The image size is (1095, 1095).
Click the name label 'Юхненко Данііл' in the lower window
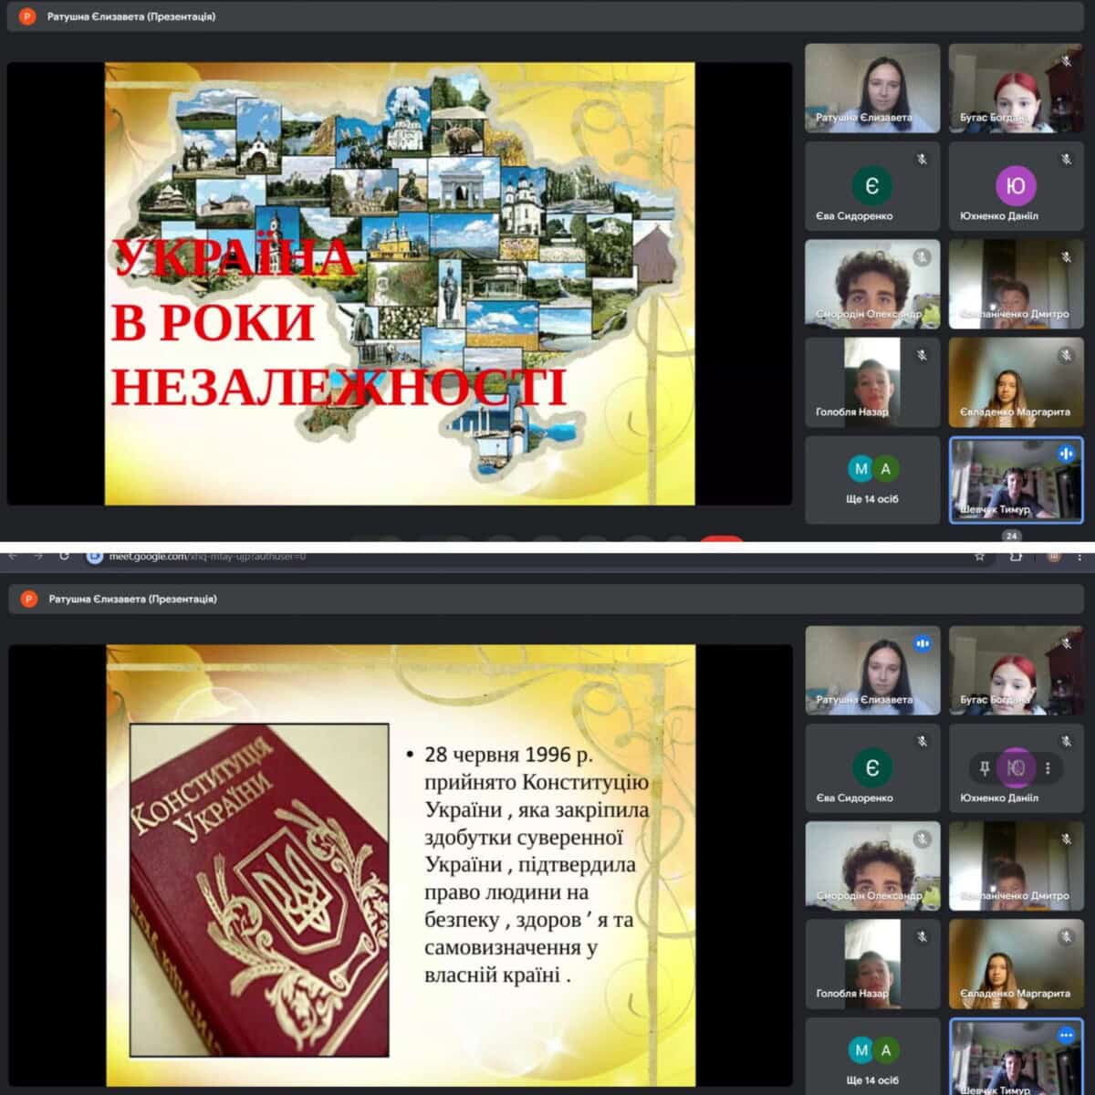[999, 798]
